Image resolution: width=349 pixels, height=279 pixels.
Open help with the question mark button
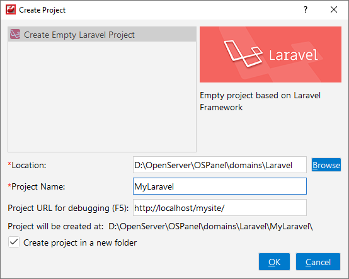306,9
